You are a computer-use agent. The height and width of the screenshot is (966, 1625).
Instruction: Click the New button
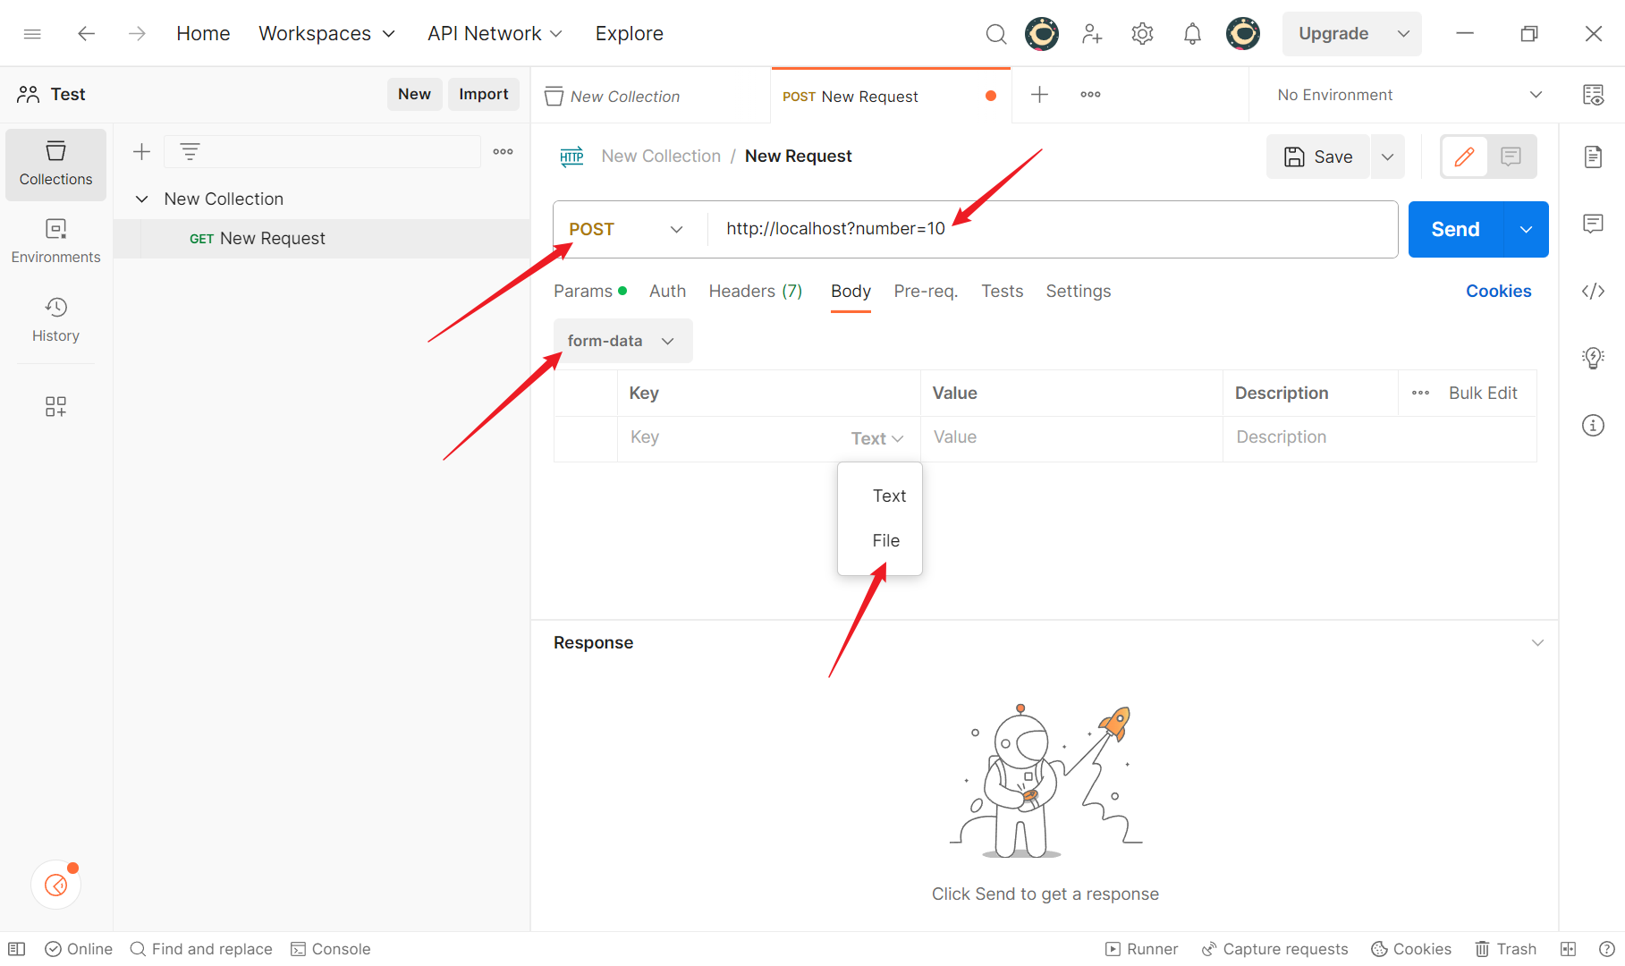point(414,95)
